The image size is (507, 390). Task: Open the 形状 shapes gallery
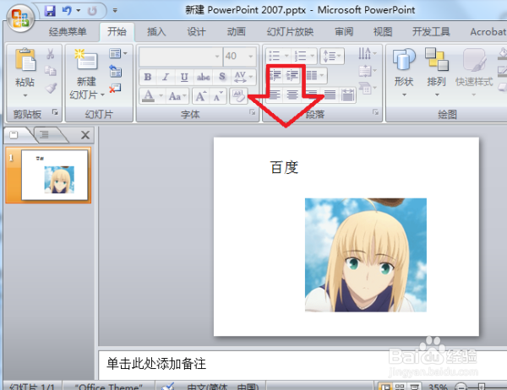tap(404, 73)
